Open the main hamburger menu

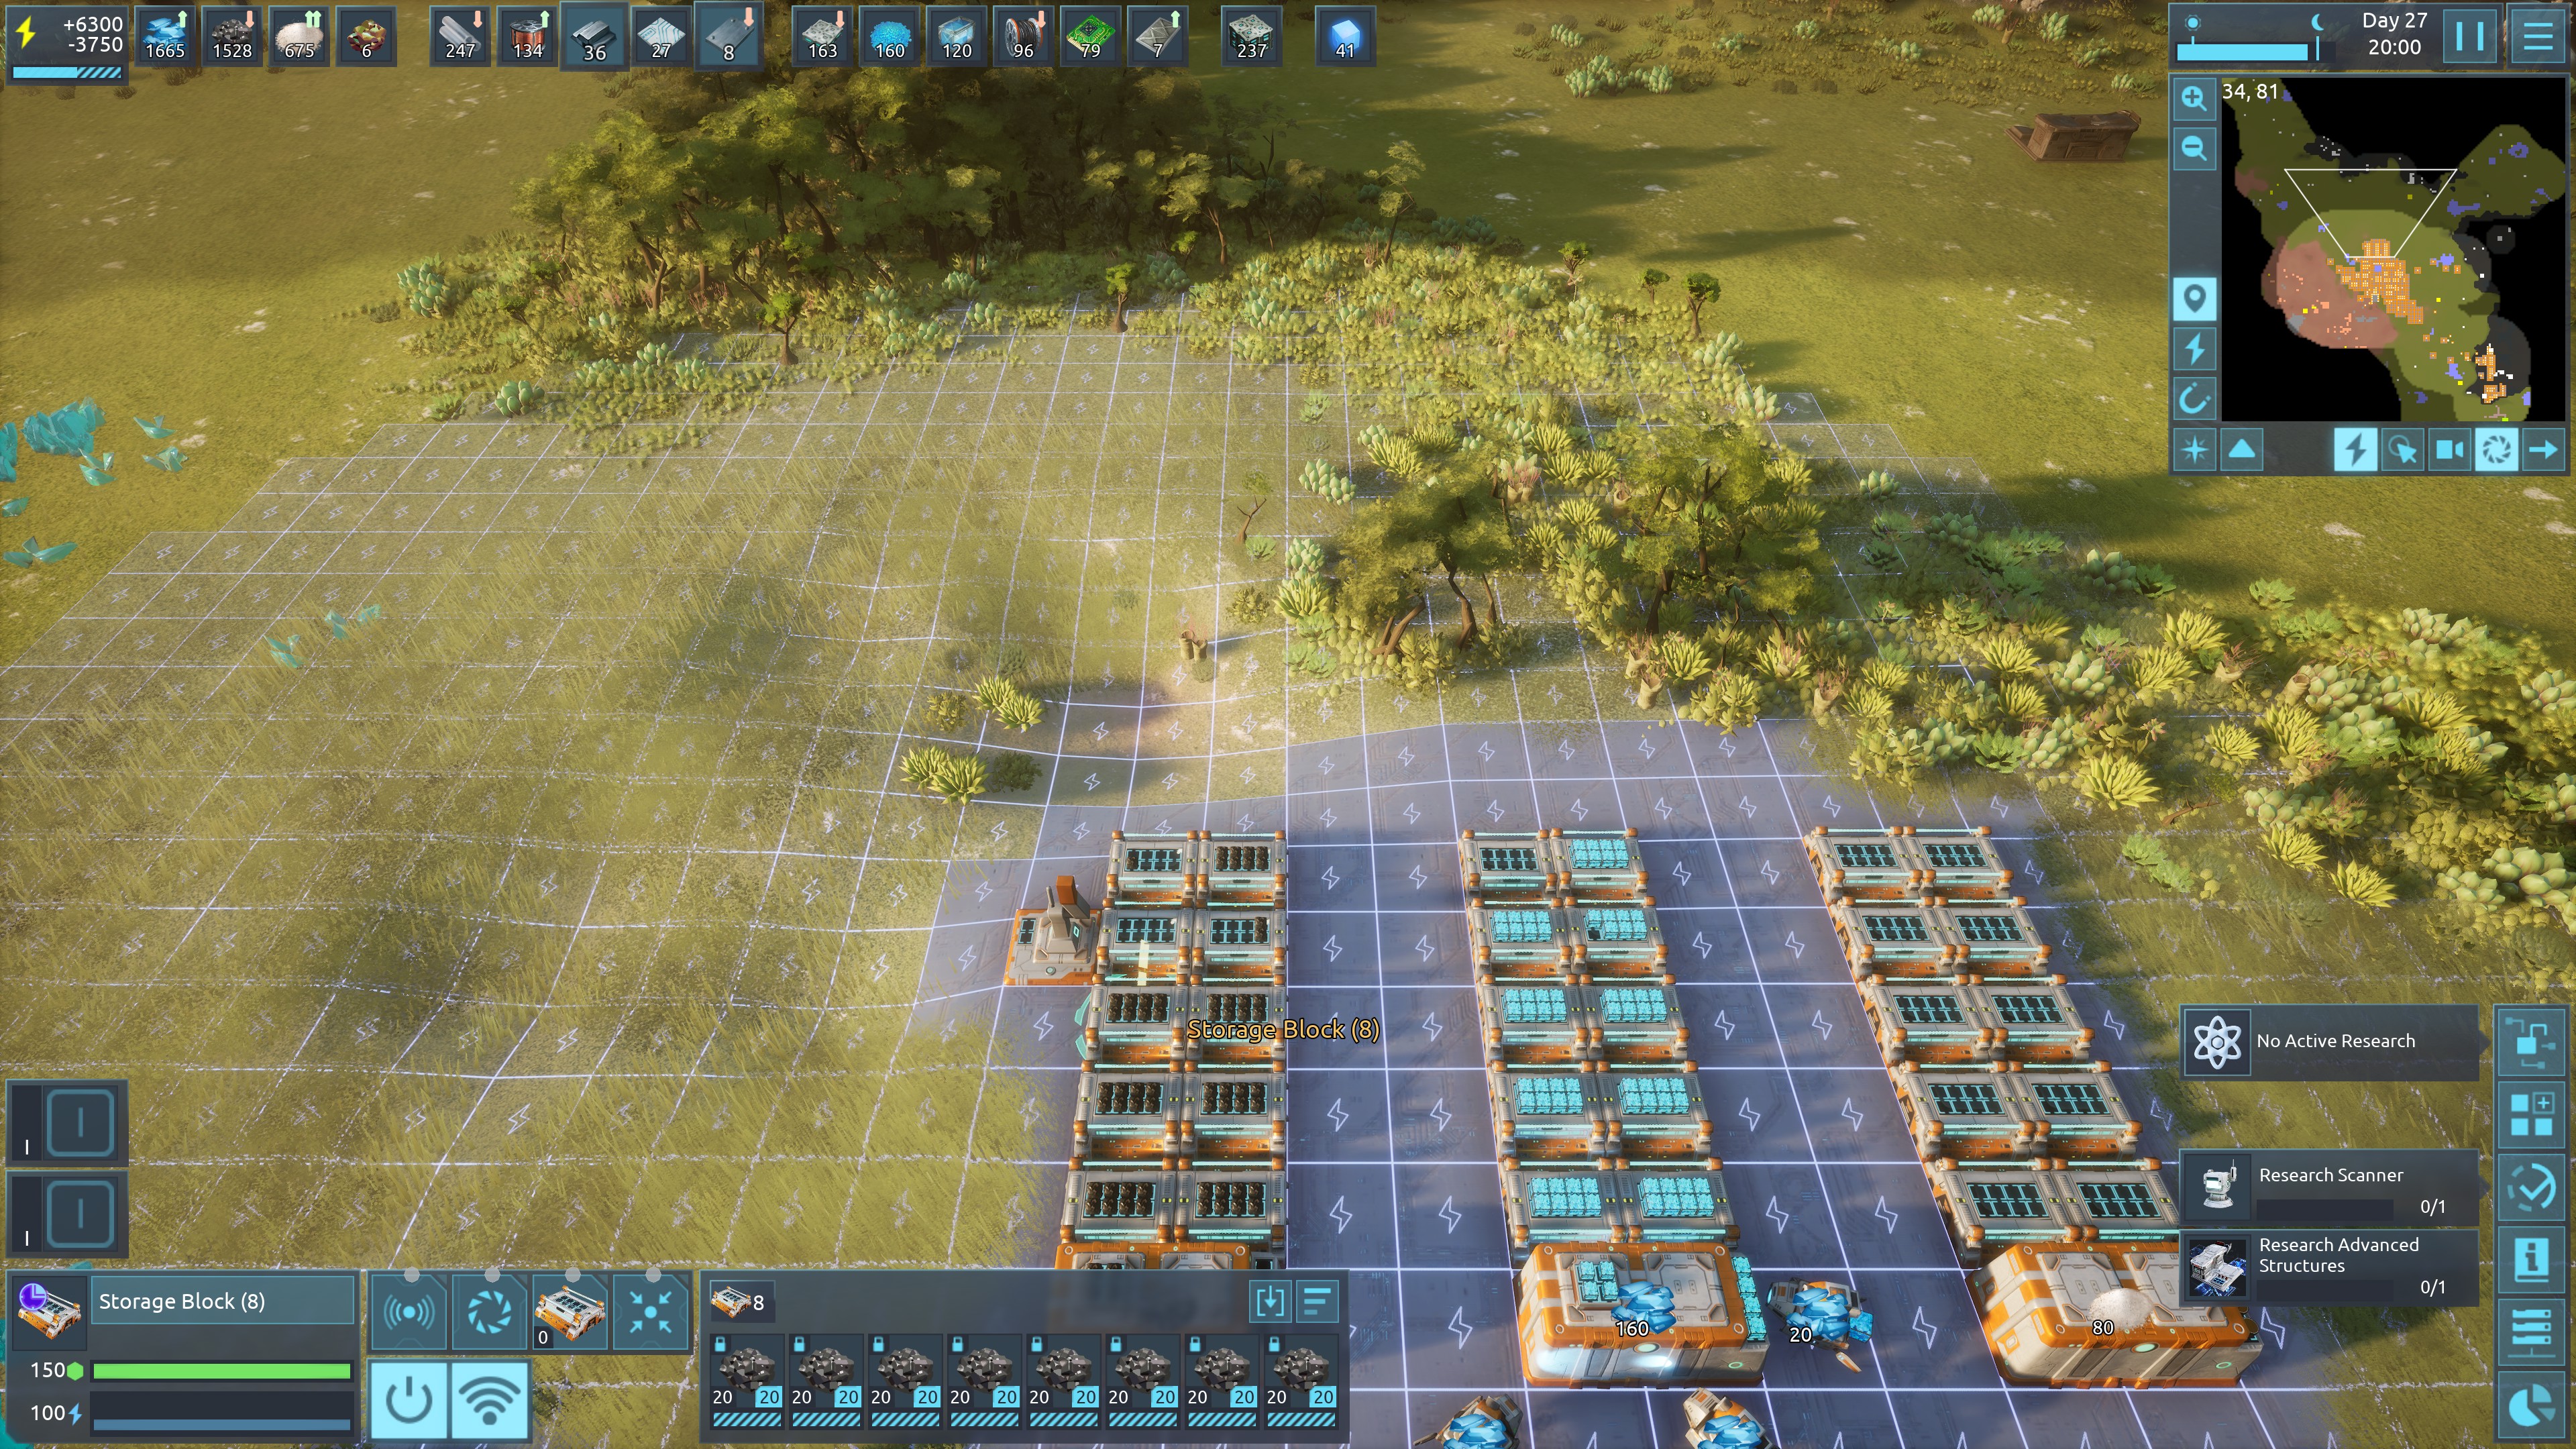click(2537, 37)
